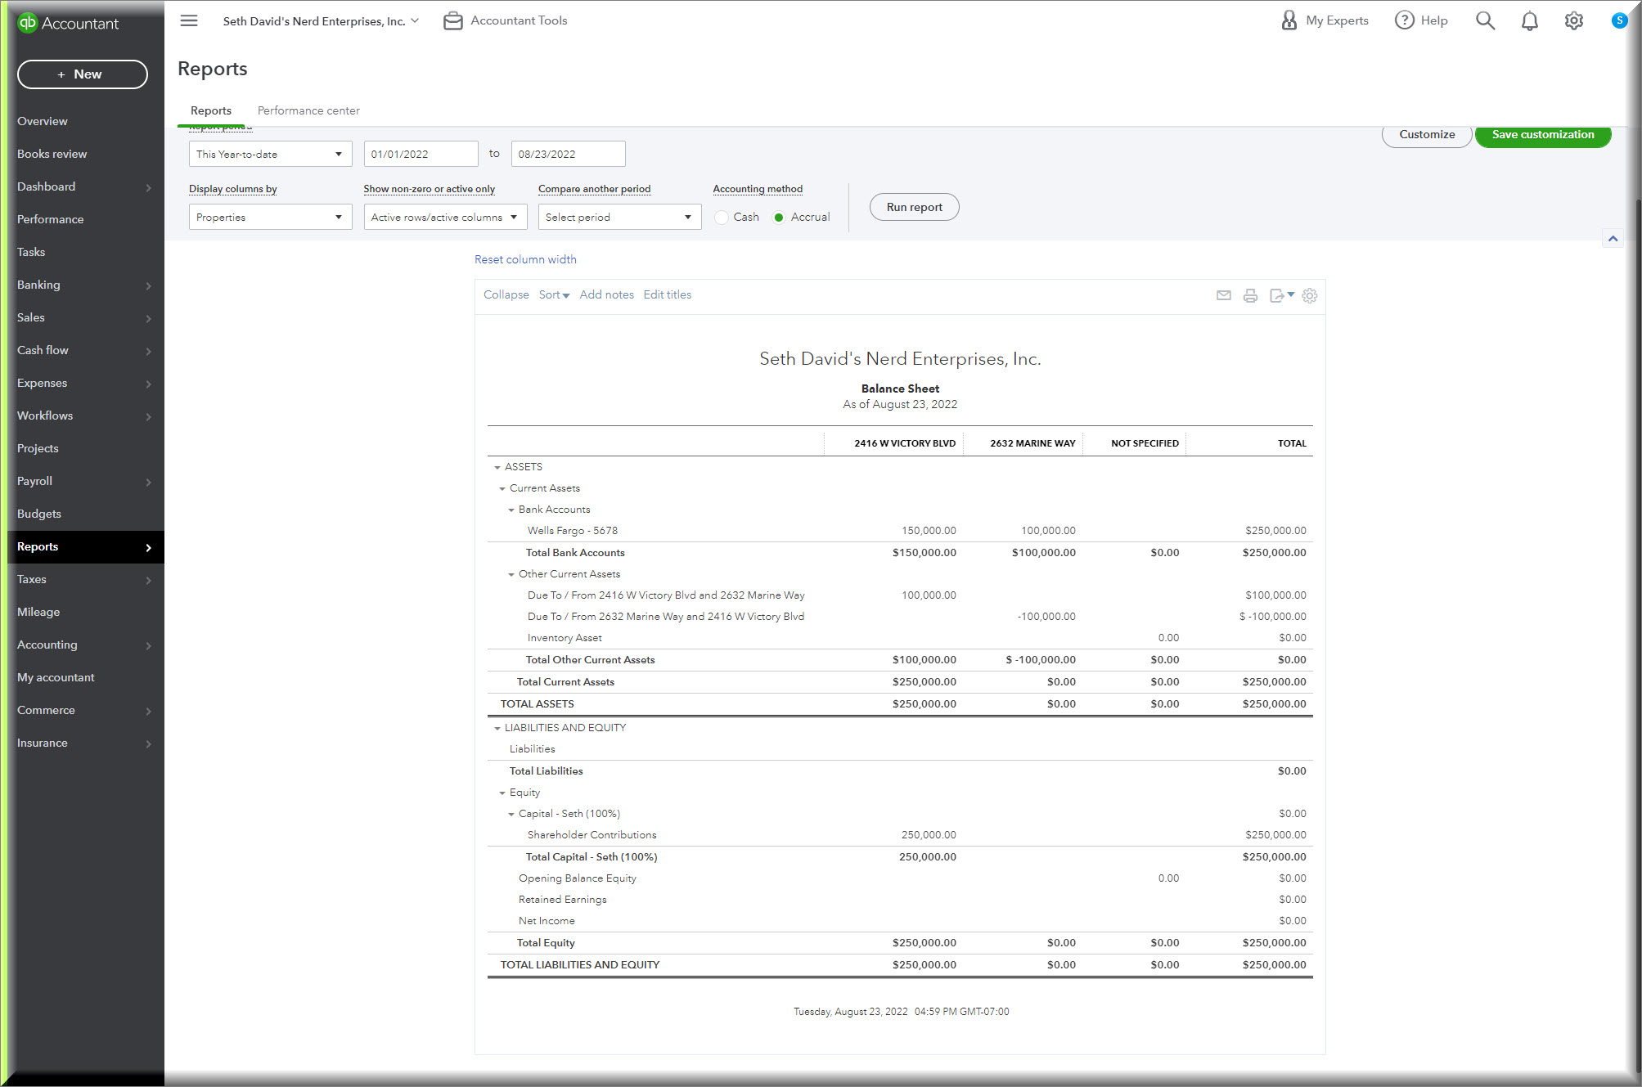Open Compare another period Select period dropdown
The image size is (1642, 1087).
click(x=619, y=217)
